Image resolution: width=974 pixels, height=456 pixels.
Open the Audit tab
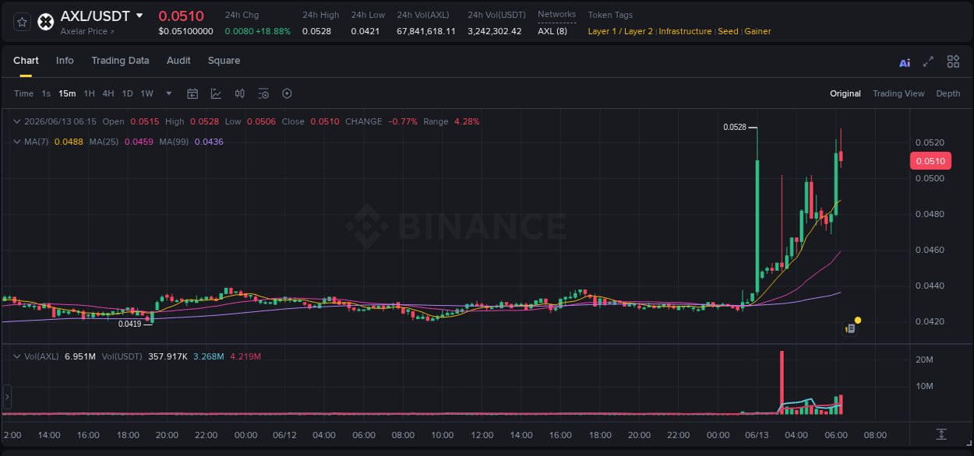[x=178, y=61]
